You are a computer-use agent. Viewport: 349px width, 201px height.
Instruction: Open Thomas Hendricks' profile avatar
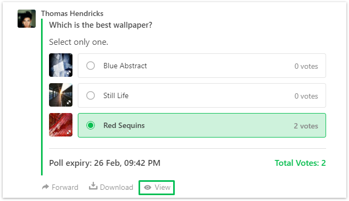27,19
